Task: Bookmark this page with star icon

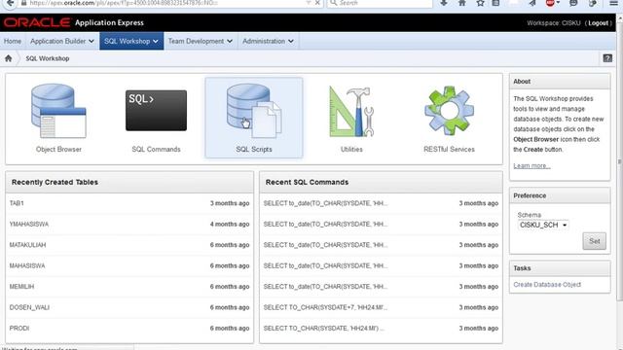Action: coord(480,3)
